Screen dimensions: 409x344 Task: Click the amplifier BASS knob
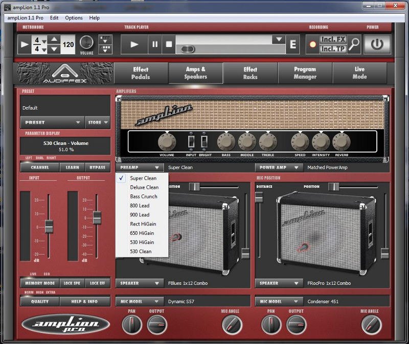226,142
